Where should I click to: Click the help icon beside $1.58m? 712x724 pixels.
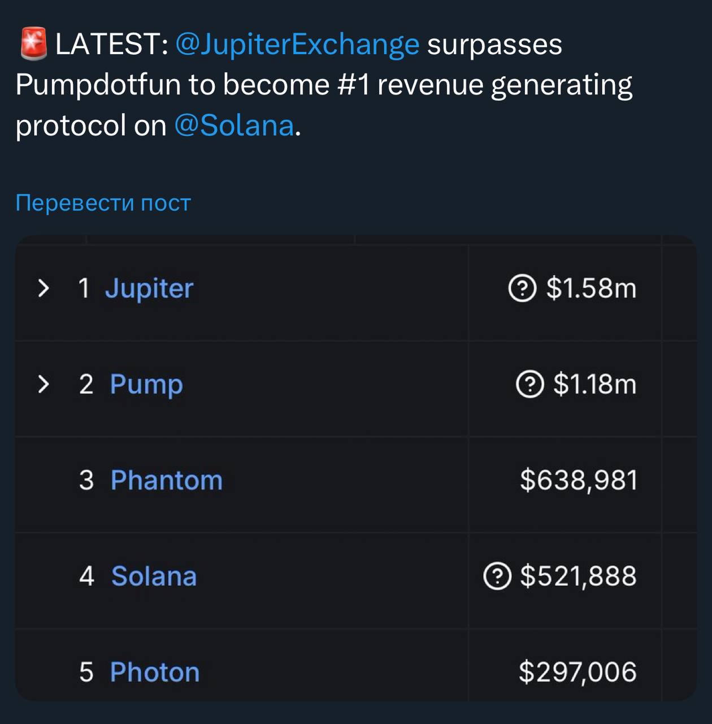(522, 288)
